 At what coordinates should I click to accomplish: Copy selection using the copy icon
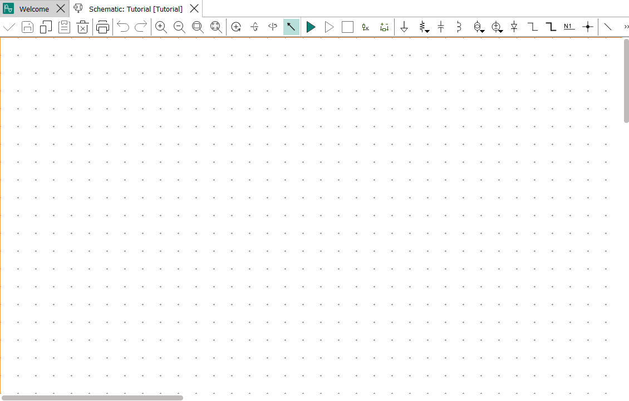[x=46, y=27]
